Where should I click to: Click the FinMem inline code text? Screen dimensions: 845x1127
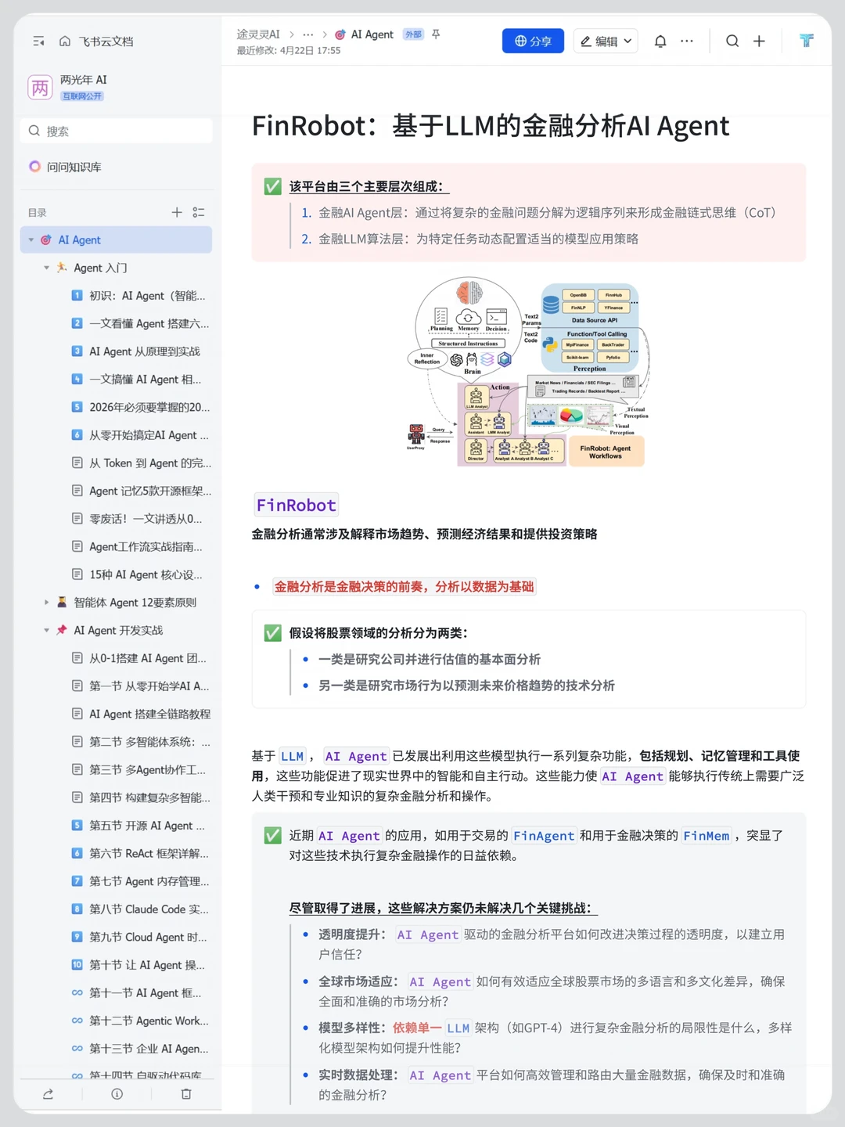click(707, 836)
